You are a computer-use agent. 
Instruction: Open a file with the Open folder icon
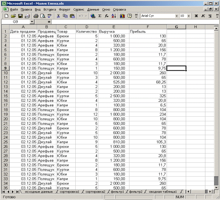[13, 16]
